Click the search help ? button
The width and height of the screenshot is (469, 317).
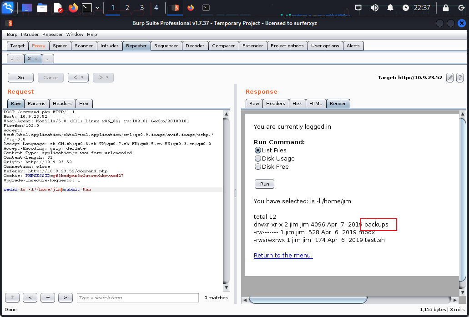(12, 297)
